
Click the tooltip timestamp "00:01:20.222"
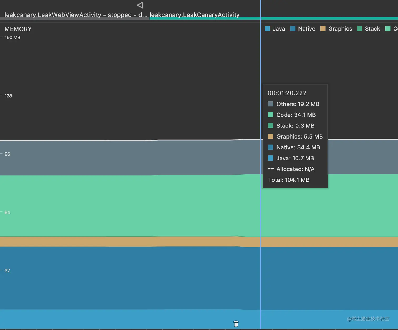pyautogui.click(x=287, y=93)
